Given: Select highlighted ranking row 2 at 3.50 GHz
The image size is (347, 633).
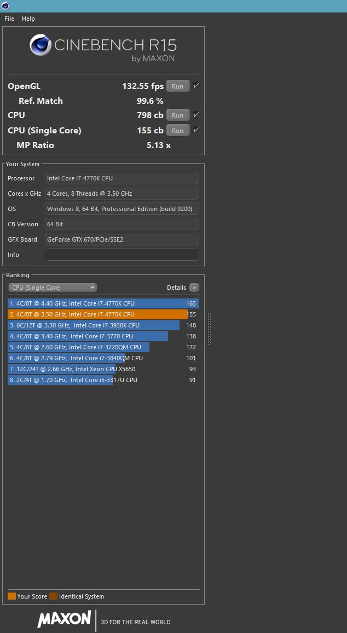Looking at the screenshot, I should (x=103, y=314).
